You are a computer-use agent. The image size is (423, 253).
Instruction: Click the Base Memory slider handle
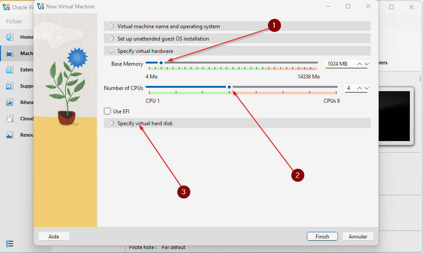point(161,63)
